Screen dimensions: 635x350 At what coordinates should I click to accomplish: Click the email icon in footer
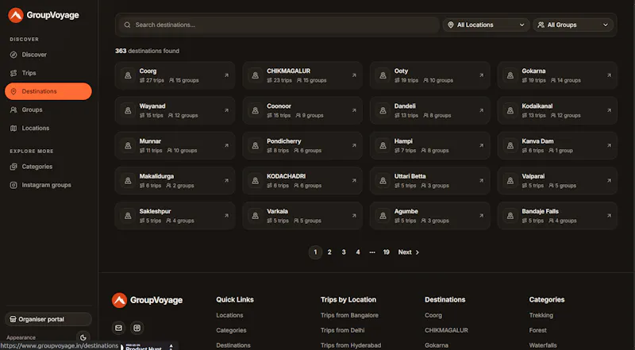pyautogui.click(x=118, y=328)
